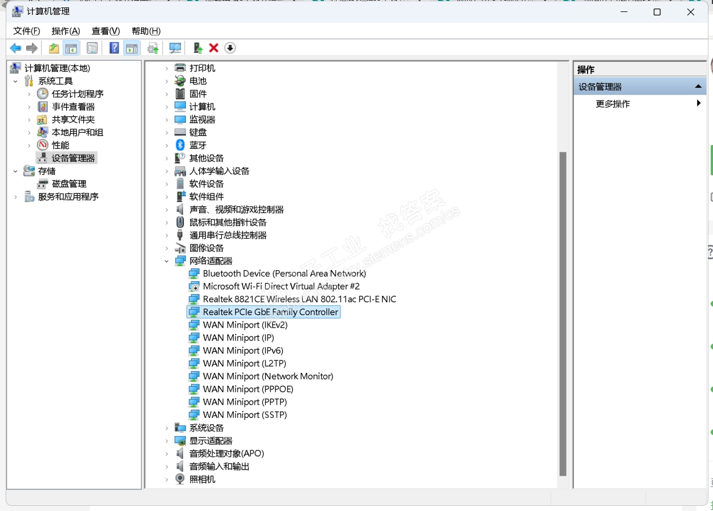Click the printer icon next to 打印机

(180, 68)
